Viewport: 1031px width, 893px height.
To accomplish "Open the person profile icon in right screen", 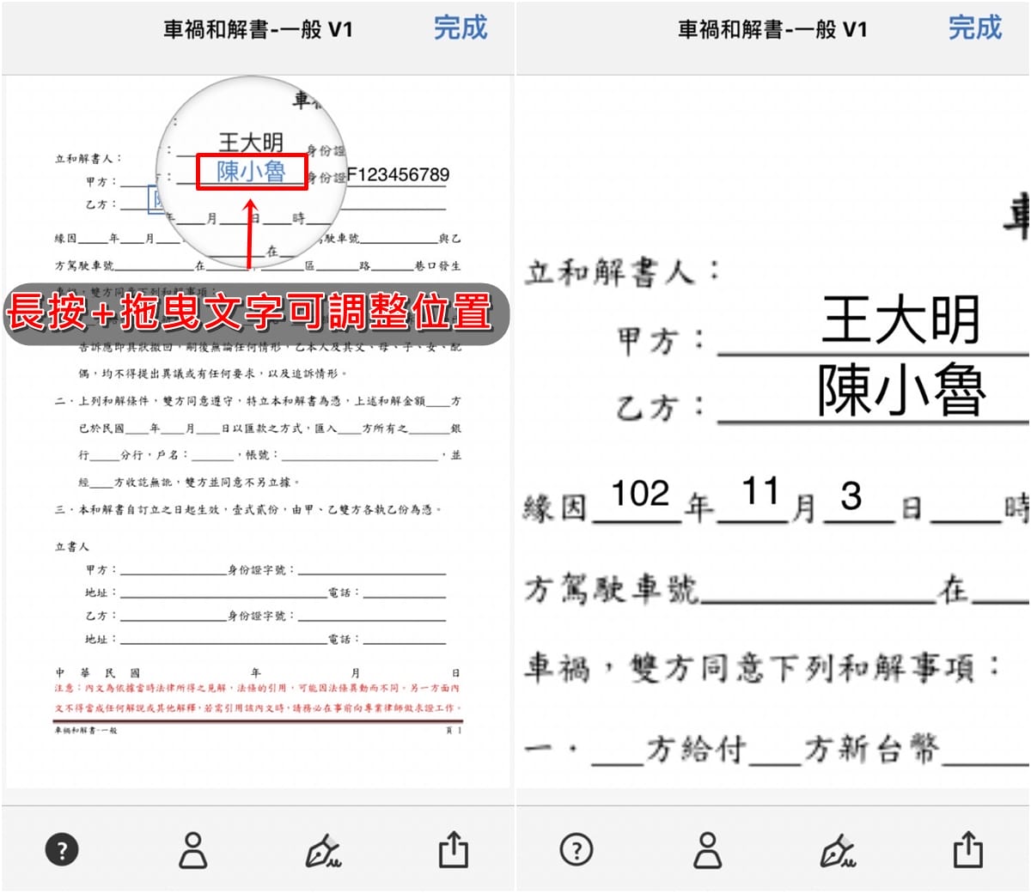I will coord(707,850).
